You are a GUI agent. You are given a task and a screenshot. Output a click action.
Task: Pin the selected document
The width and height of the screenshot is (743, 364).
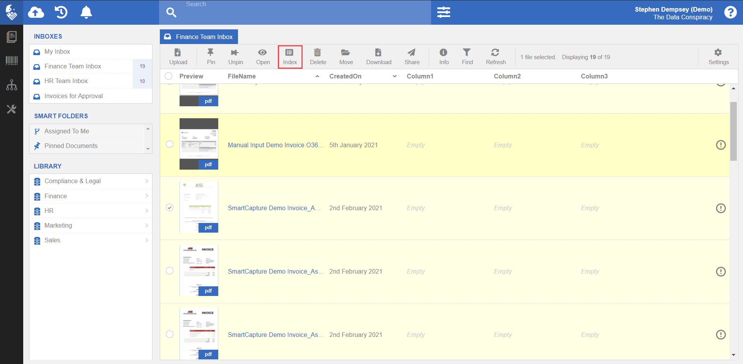[x=211, y=57]
